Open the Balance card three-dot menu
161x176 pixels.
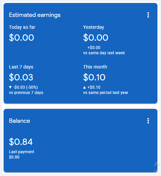coord(148,121)
